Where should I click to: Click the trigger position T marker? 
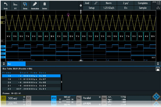[x=81, y=12]
